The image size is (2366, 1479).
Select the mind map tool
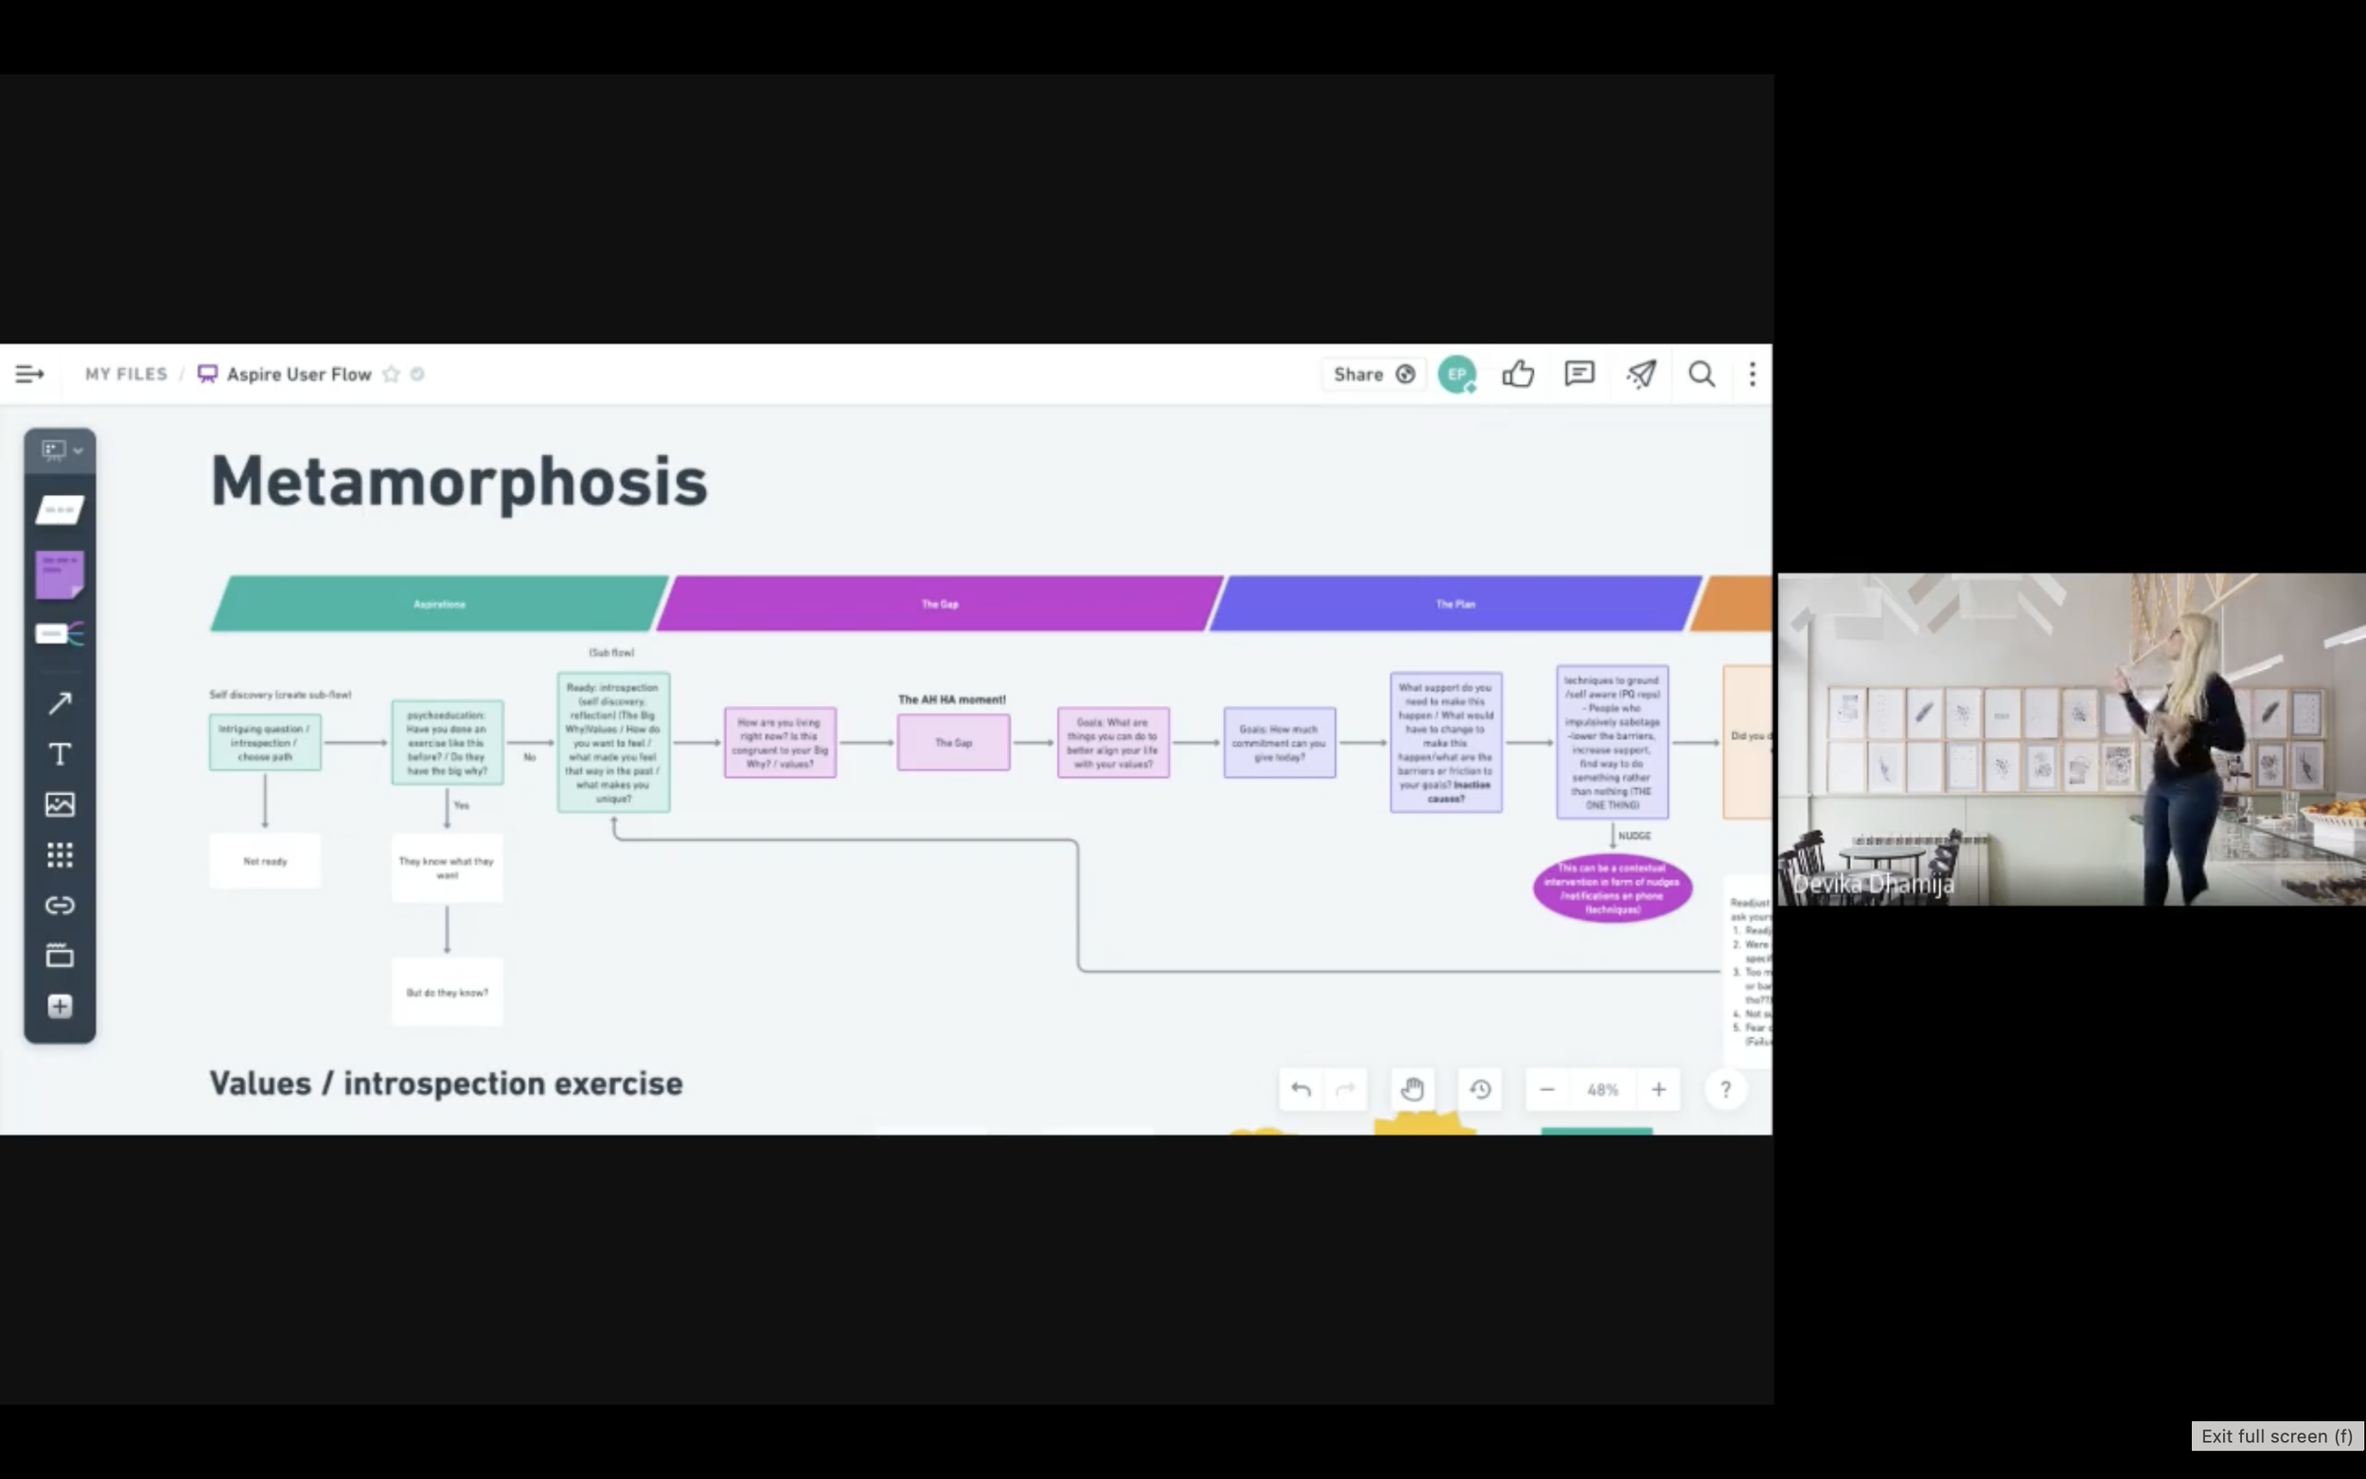point(60,634)
